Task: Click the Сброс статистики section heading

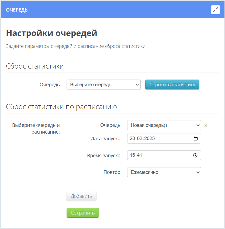Action: [35, 66]
